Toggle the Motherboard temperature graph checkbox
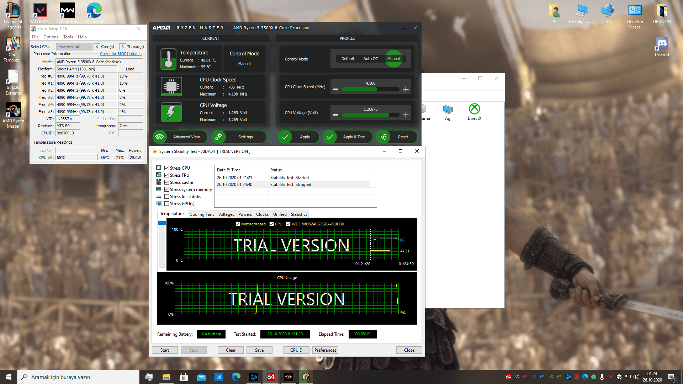This screenshot has height=384, width=683. (x=238, y=224)
